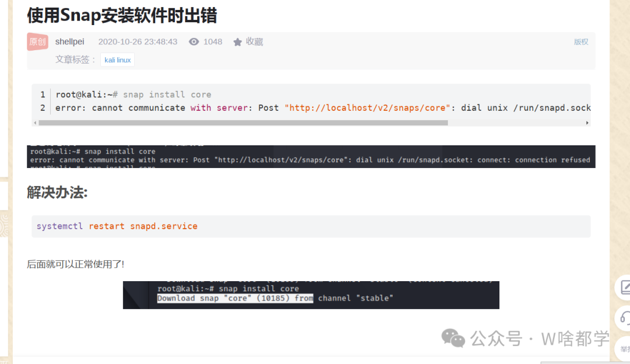Screen dimensions: 630x364
Task: Click the code block right scroll arrow
Action: point(587,123)
